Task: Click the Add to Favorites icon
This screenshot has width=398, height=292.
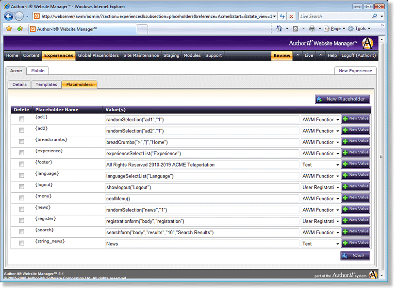Action: point(20,29)
